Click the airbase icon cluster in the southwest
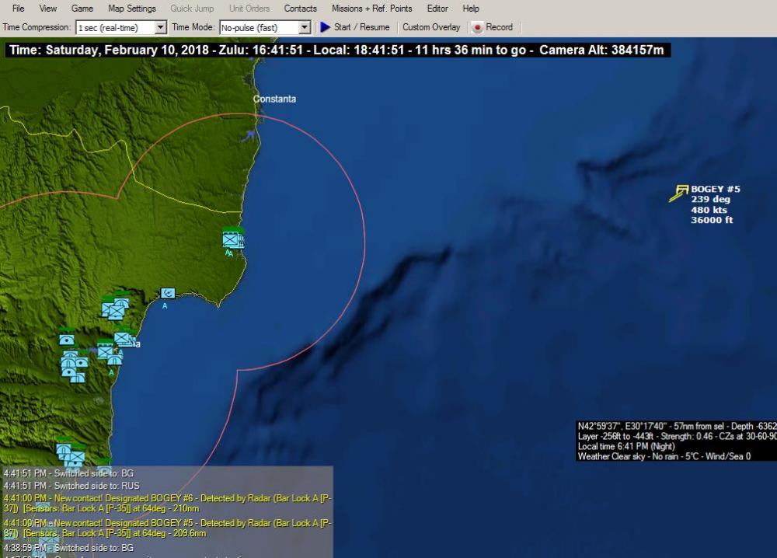The width and height of the screenshot is (777, 558). tap(74, 365)
